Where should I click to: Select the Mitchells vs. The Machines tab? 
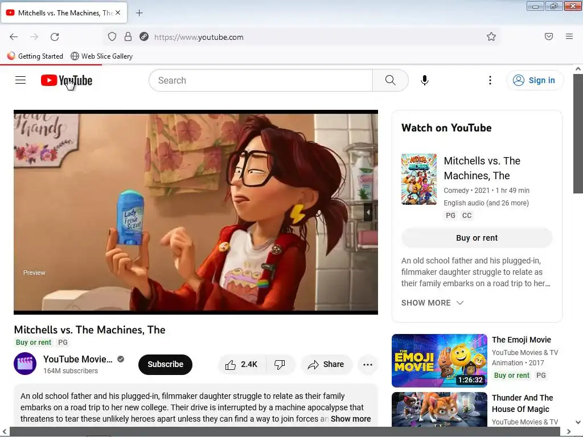pos(64,13)
